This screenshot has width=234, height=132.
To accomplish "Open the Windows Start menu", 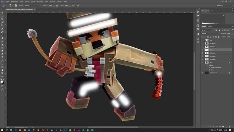I will pos(2,130).
